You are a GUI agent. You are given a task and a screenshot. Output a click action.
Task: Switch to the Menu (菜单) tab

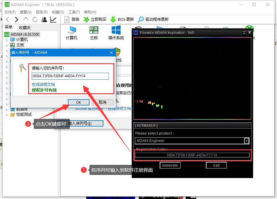[x=9, y=27]
